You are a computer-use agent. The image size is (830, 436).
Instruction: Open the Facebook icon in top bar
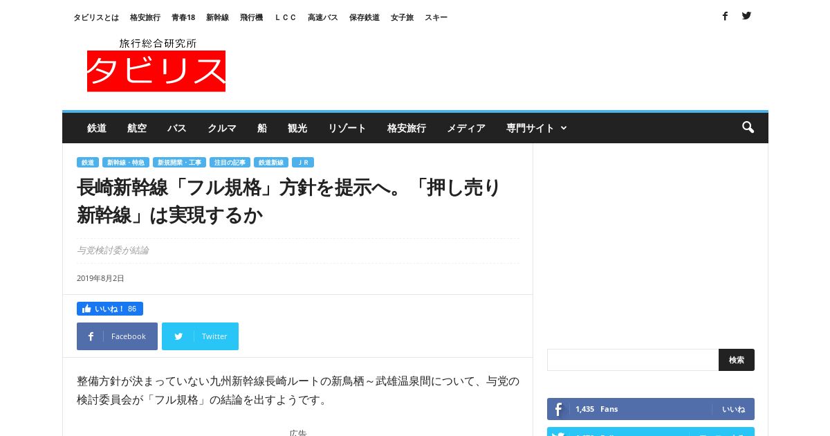[x=725, y=16]
